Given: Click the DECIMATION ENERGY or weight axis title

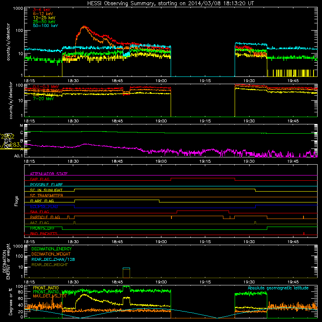Looking at the screenshot, I should tap(6, 261).
